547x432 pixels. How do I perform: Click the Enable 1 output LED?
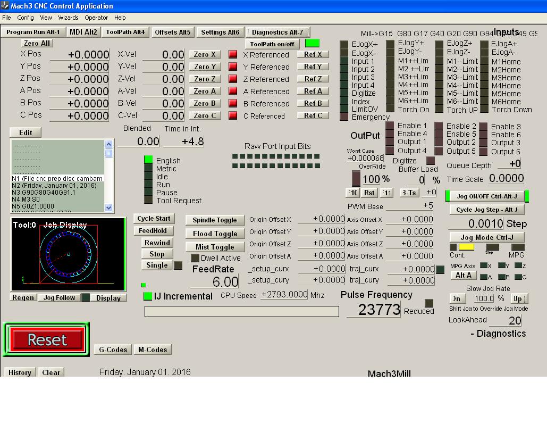point(390,126)
